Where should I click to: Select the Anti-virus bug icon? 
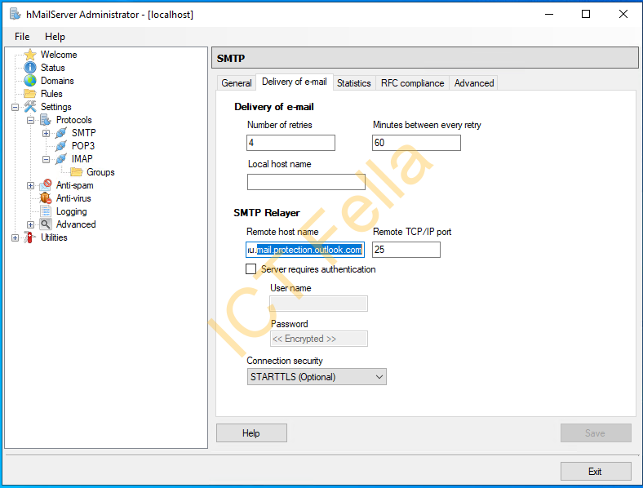click(46, 198)
